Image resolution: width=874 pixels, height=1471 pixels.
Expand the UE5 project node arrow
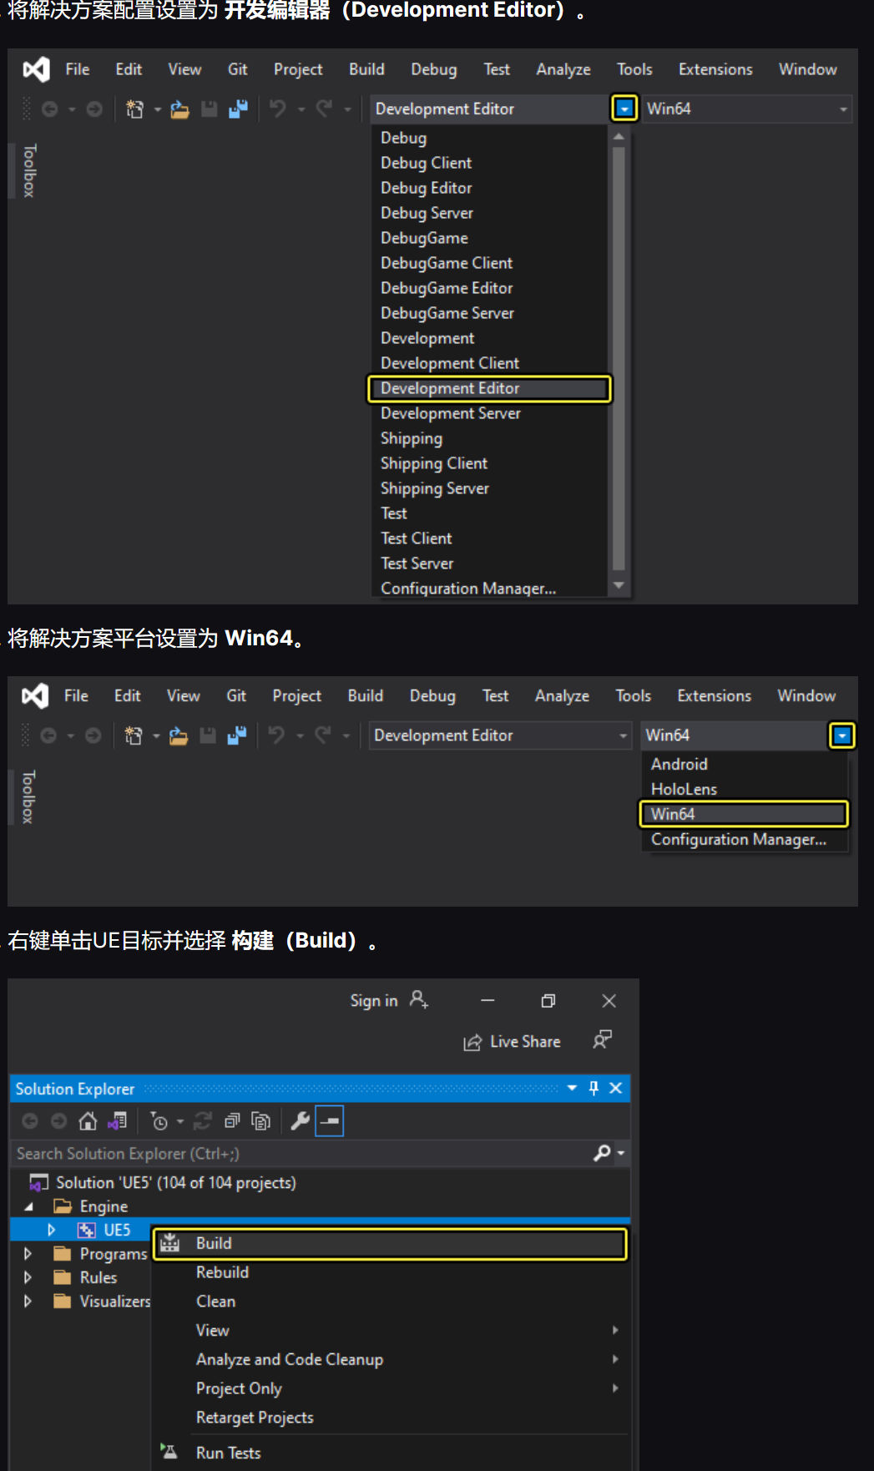pos(52,1230)
